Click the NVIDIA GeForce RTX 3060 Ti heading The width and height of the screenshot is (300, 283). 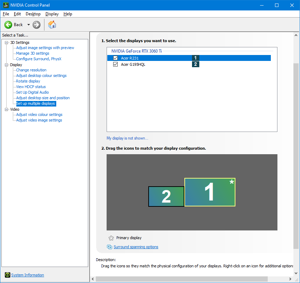(136, 51)
